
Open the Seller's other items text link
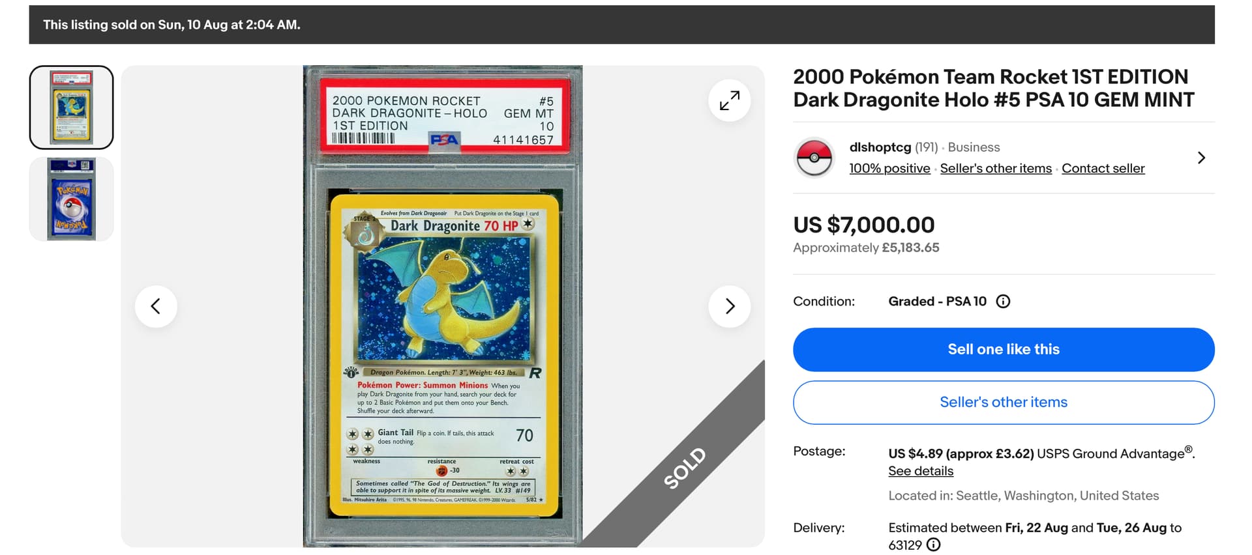coord(996,168)
